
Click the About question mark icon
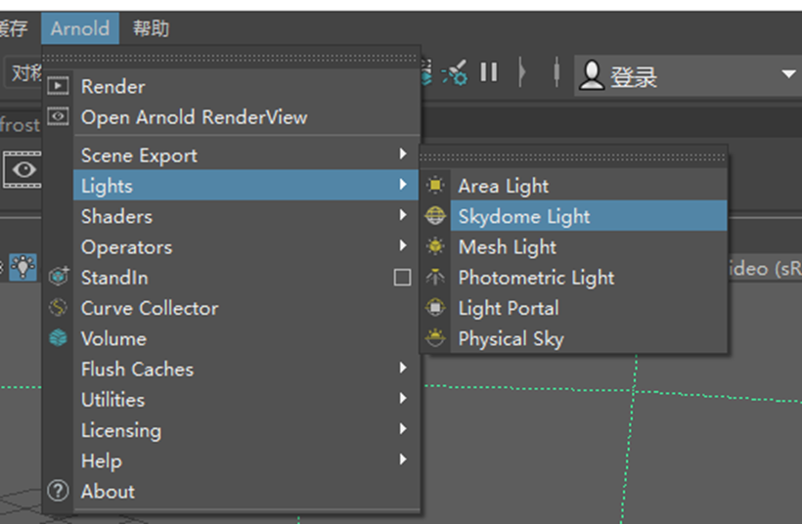(58, 491)
